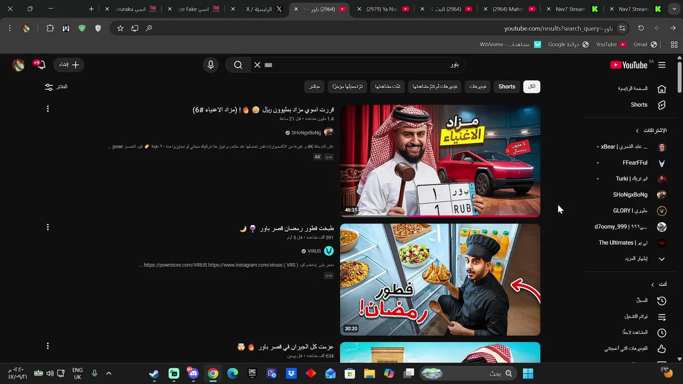Select watched (تمّت مشاهدتها) filter chip

coord(388,86)
